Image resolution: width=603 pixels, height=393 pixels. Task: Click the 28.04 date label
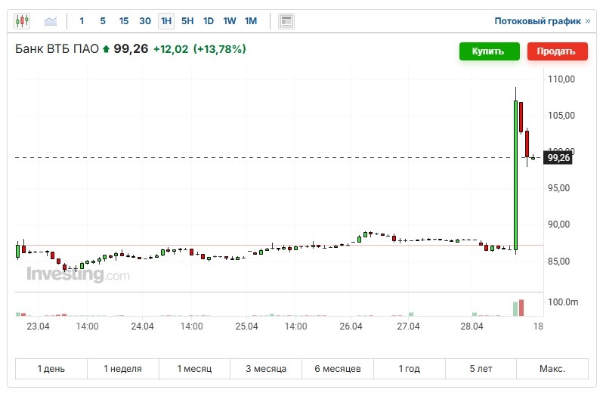click(472, 326)
